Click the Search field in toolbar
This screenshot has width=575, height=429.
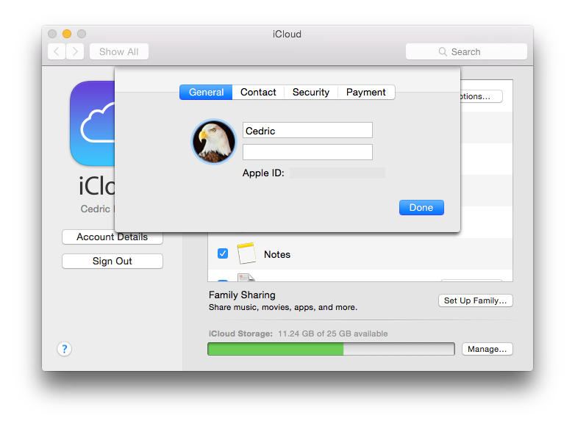[x=466, y=51]
